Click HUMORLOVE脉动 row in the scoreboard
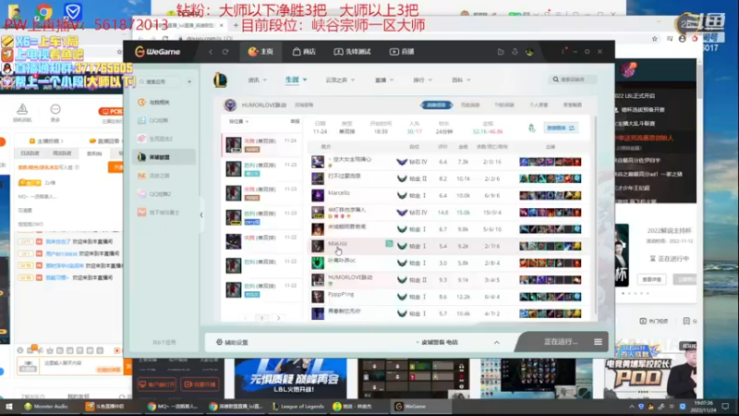The image size is (739, 416). point(450,280)
